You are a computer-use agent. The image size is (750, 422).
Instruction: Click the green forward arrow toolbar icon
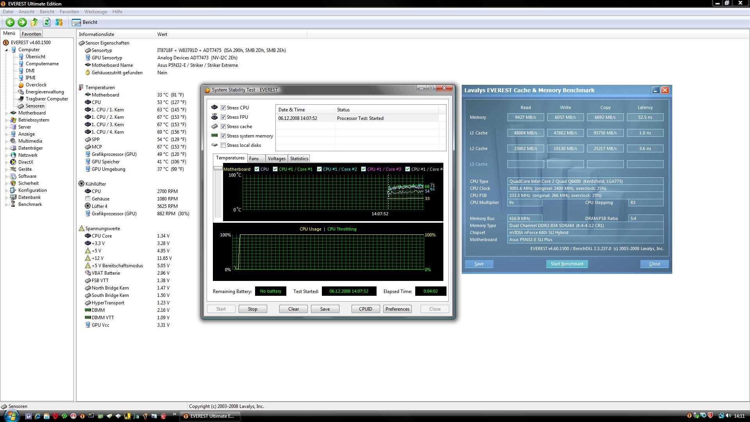pyautogui.click(x=22, y=22)
